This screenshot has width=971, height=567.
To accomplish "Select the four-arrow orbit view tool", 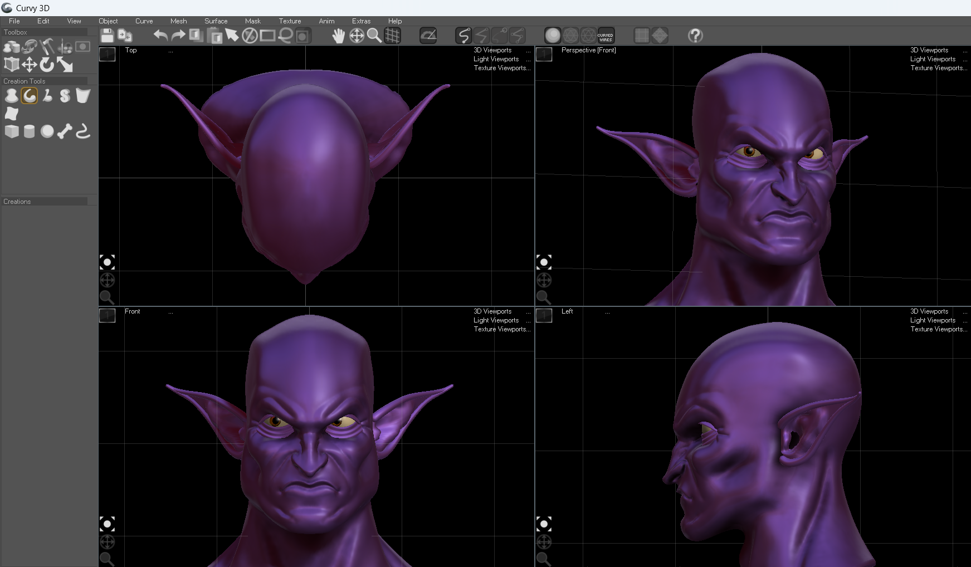I will (x=357, y=36).
